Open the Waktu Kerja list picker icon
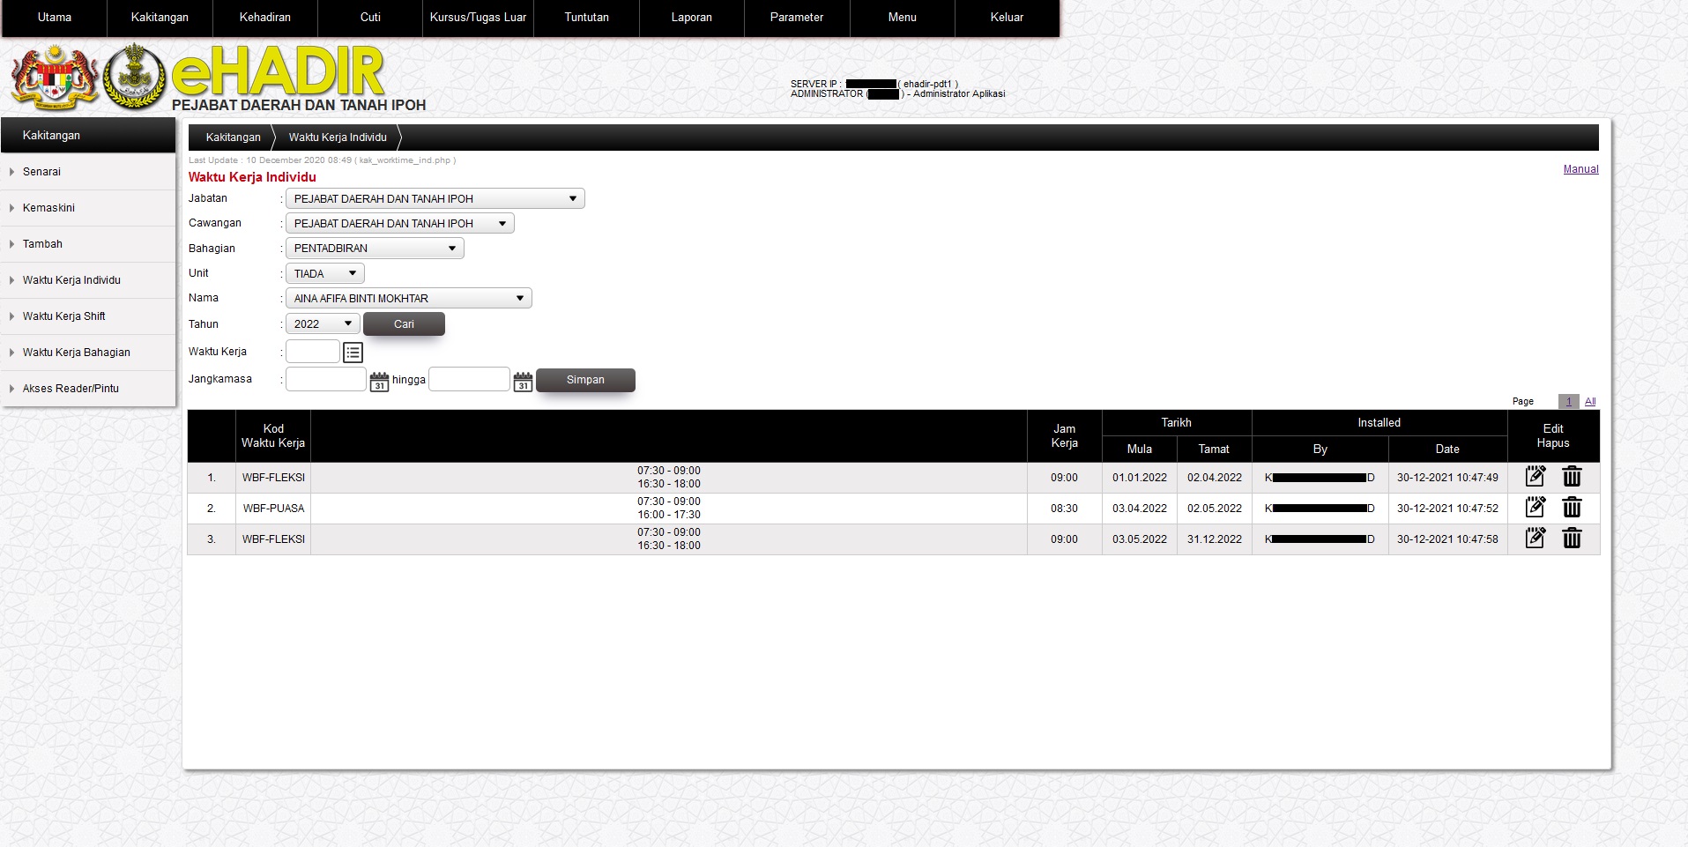Screen dimensions: 1688x847 click(353, 353)
